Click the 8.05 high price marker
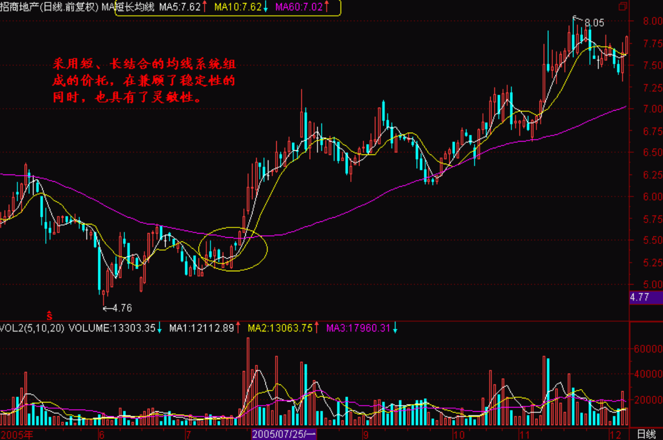663x440 pixels. (594, 23)
